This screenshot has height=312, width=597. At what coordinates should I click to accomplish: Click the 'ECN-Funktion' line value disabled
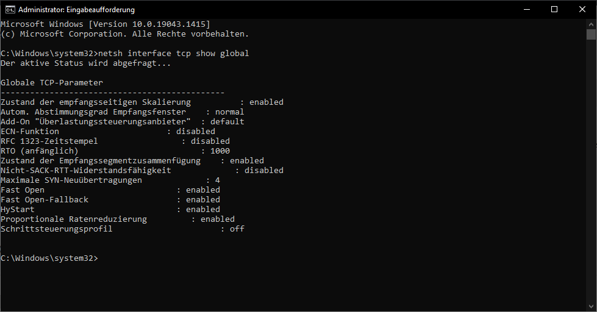click(x=196, y=131)
